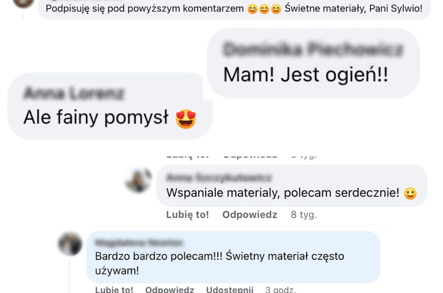Image resolution: width=443 pixels, height=293 pixels.
Task: Open avatar beside "Podpisuję się" comment
Action: (x=23, y=3)
